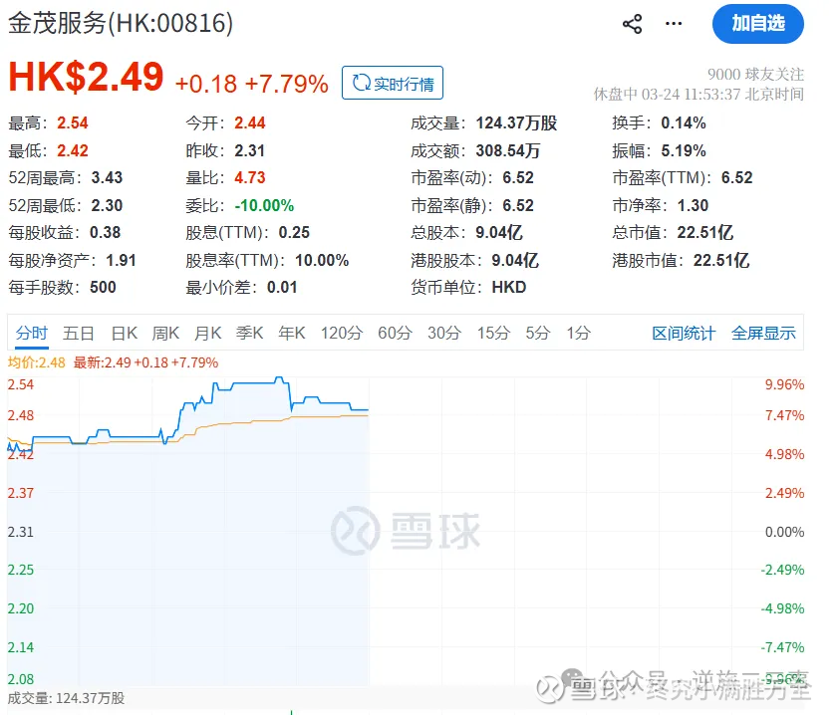Click the 实时行情 real-time quote button
The image size is (837, 715).
coord(393,84)
